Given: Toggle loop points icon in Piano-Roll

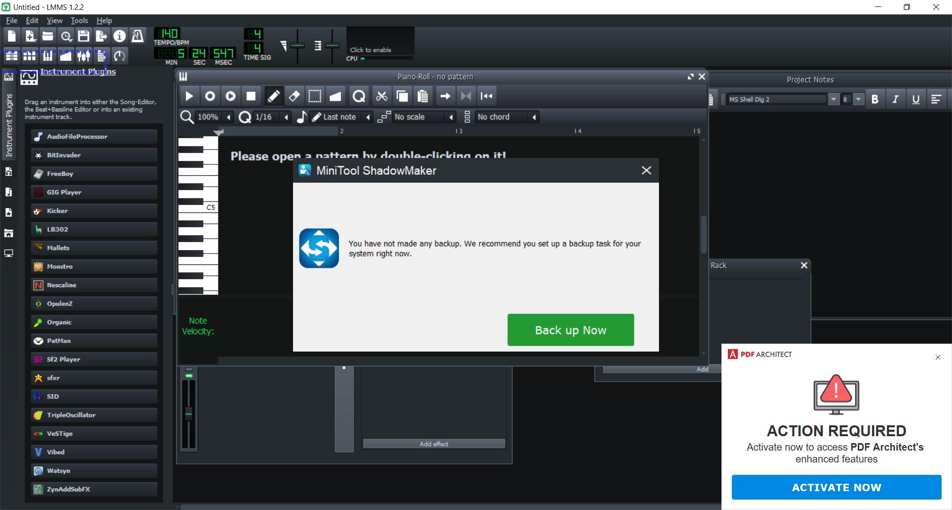Looking at the screenshot, I should 466,96.
